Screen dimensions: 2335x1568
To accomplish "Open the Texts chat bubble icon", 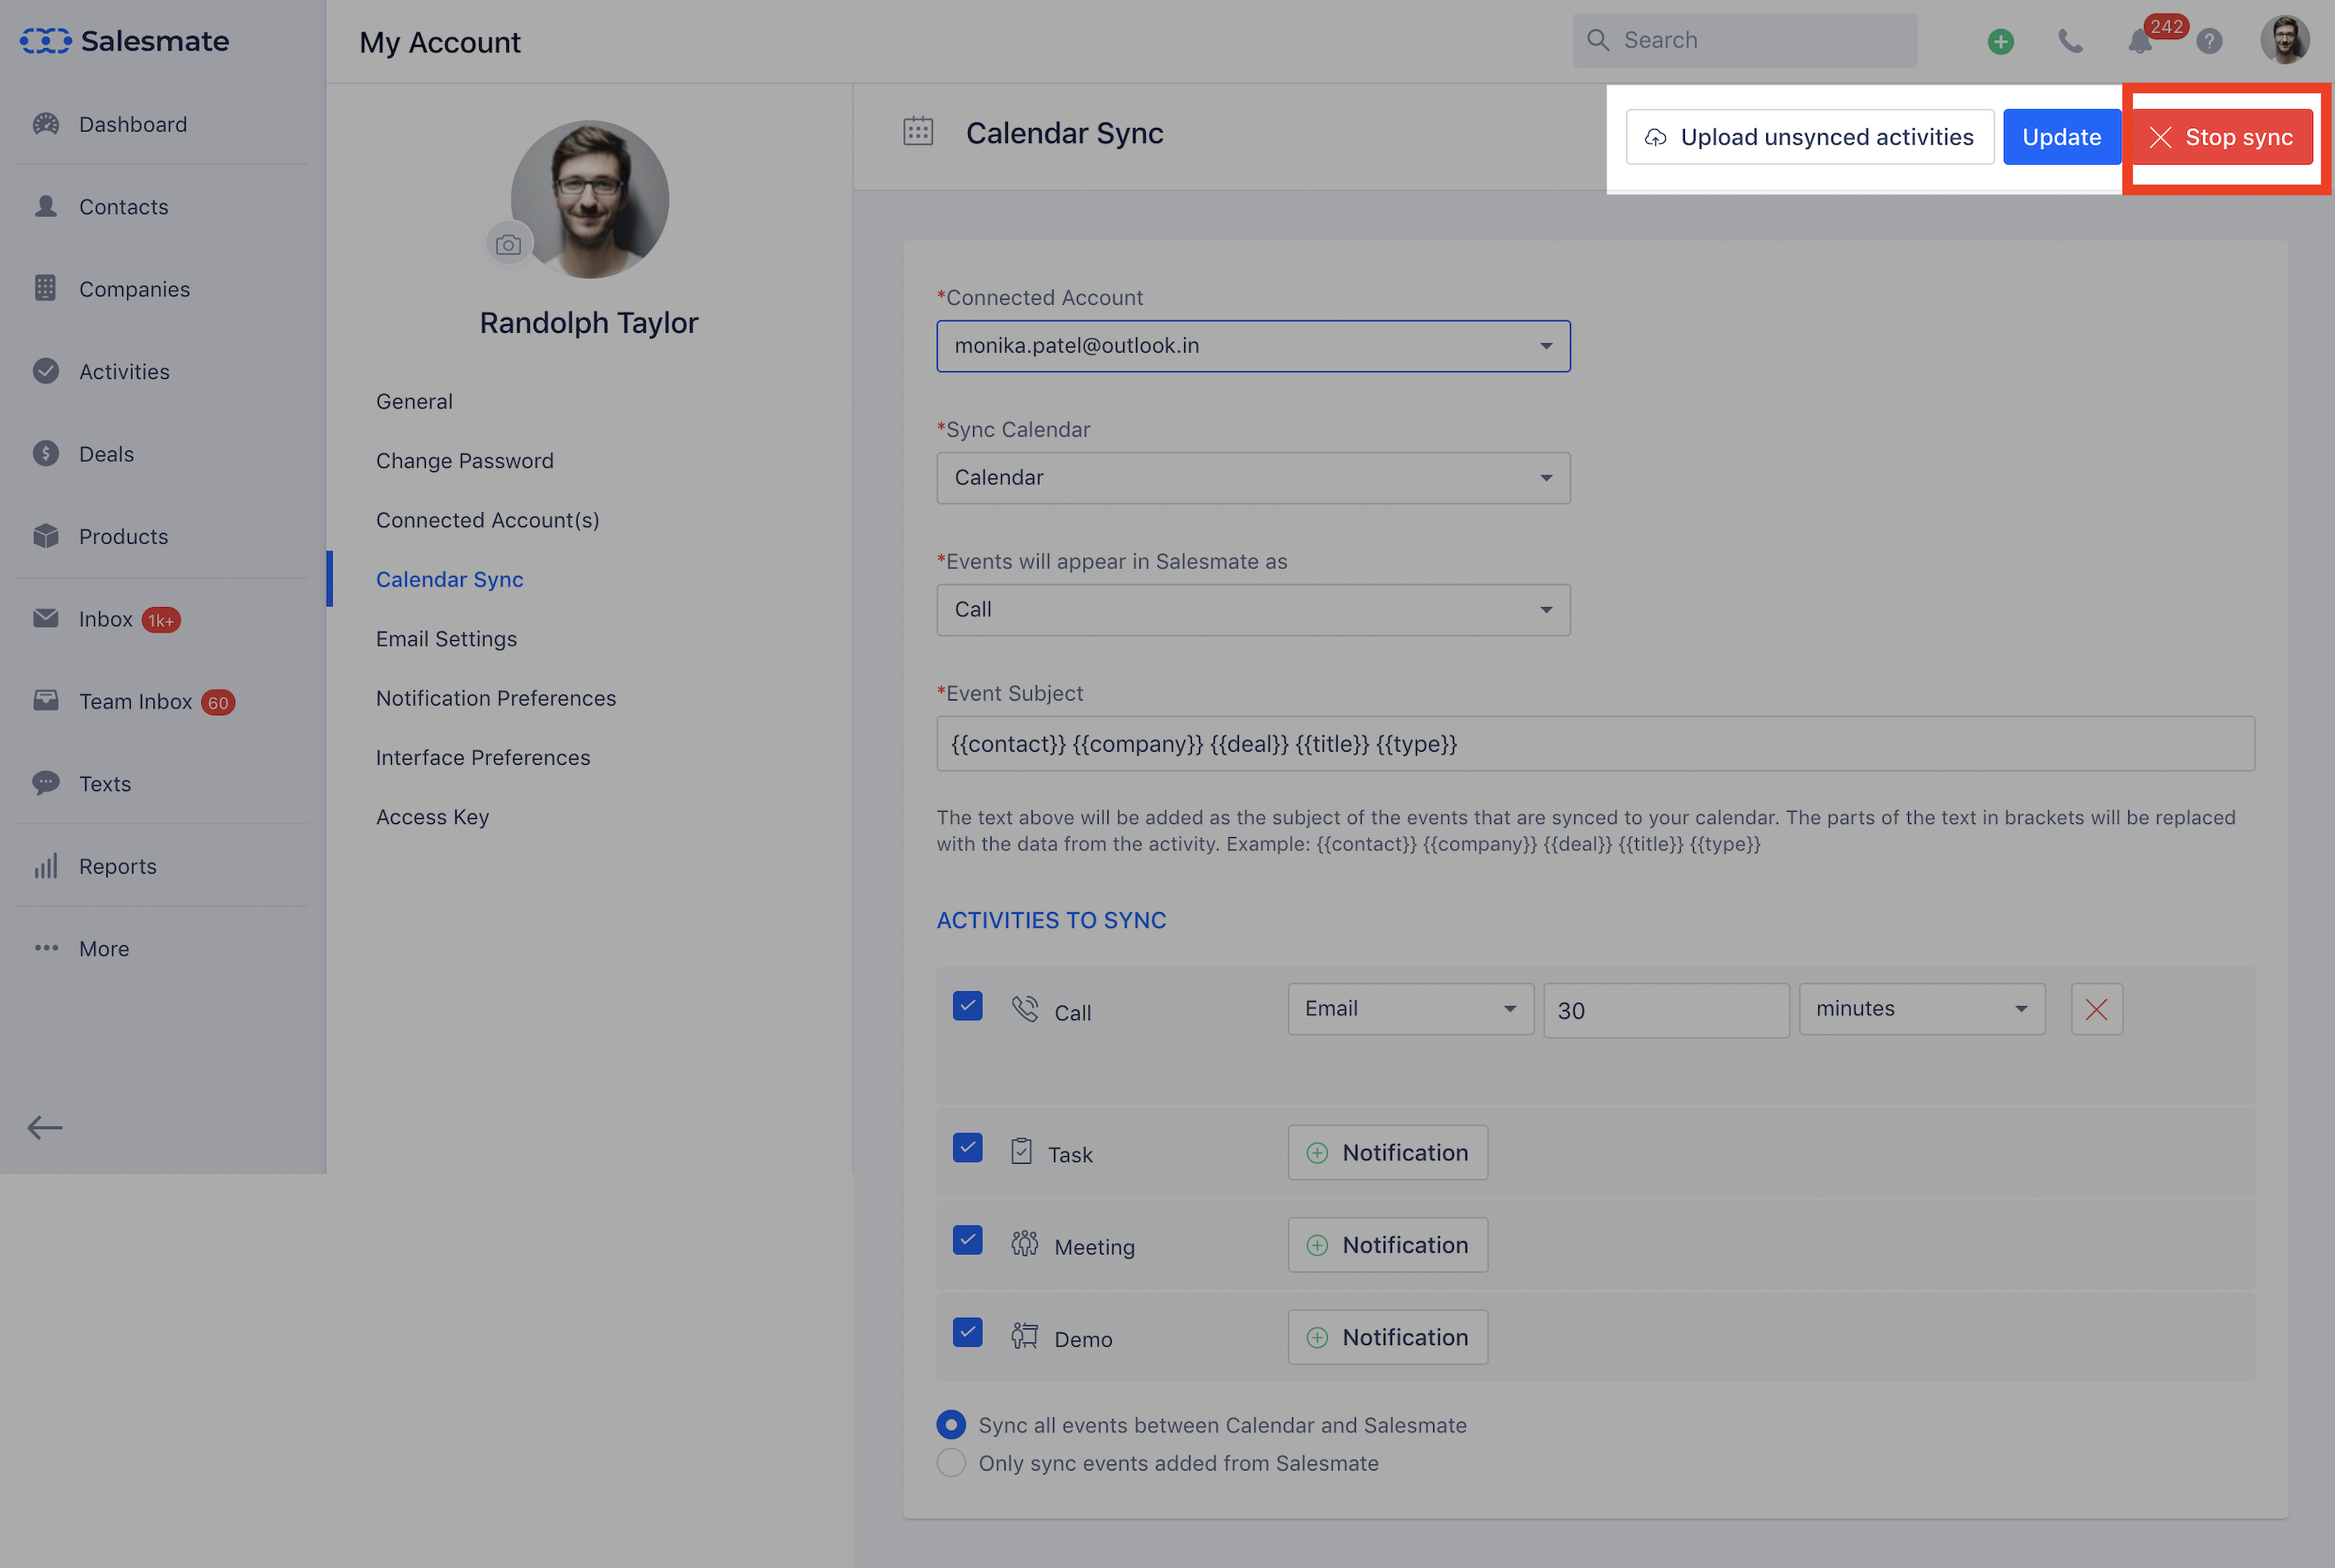I will (x=46, y=783).
